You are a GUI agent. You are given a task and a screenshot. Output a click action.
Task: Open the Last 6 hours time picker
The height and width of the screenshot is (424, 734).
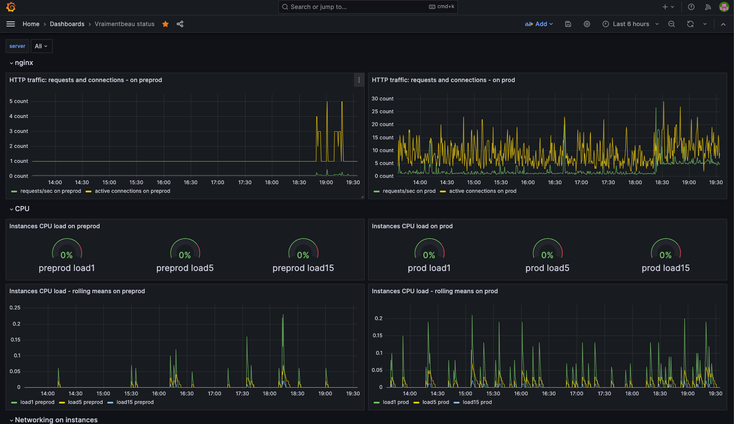tap(631, 24)
